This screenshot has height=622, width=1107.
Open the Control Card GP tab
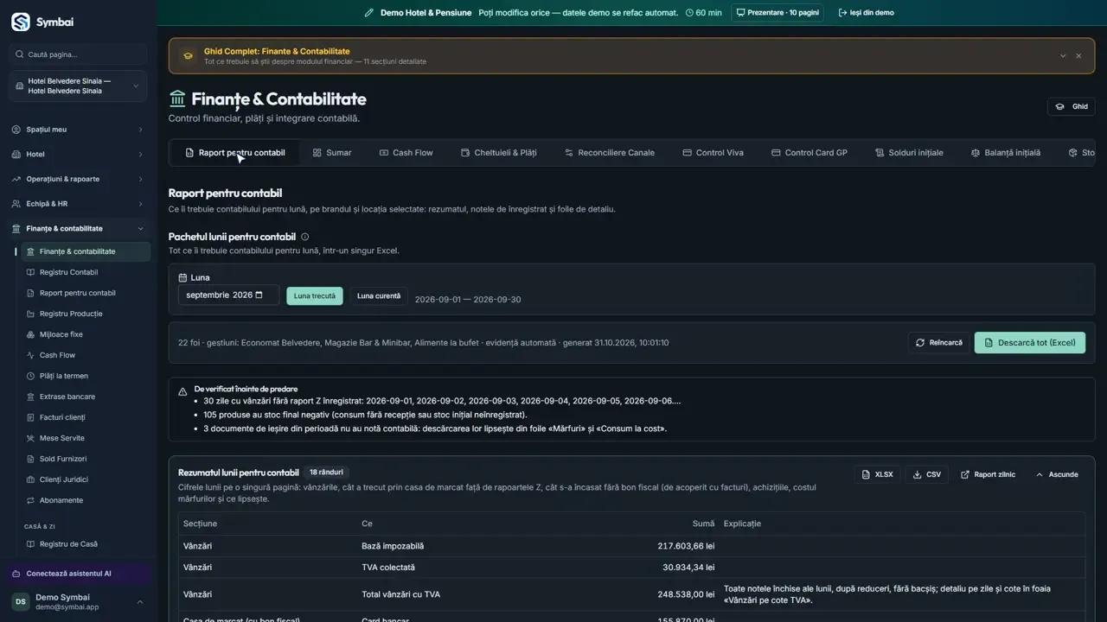809,153
